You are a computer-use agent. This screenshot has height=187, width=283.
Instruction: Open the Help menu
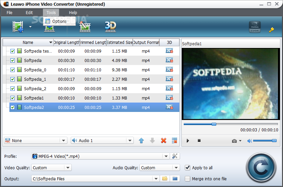[x=73, y=13]
